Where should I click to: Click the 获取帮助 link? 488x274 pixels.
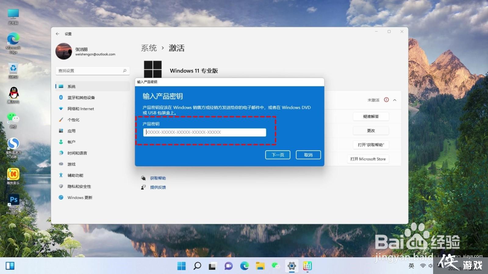158,178
